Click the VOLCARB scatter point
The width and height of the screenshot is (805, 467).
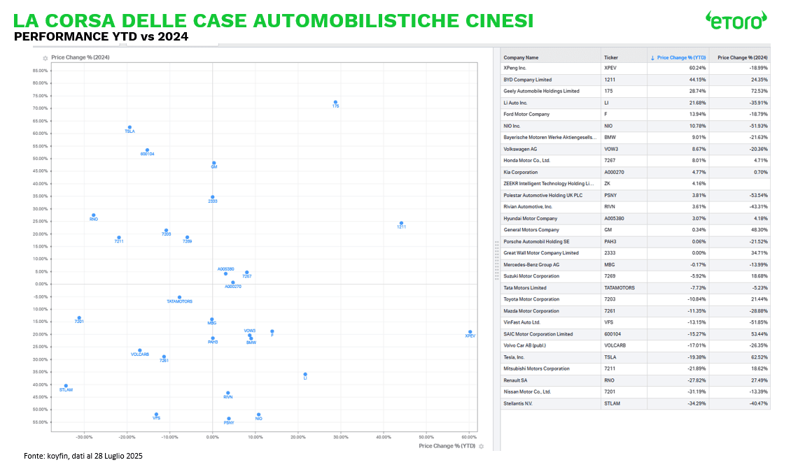139,351
